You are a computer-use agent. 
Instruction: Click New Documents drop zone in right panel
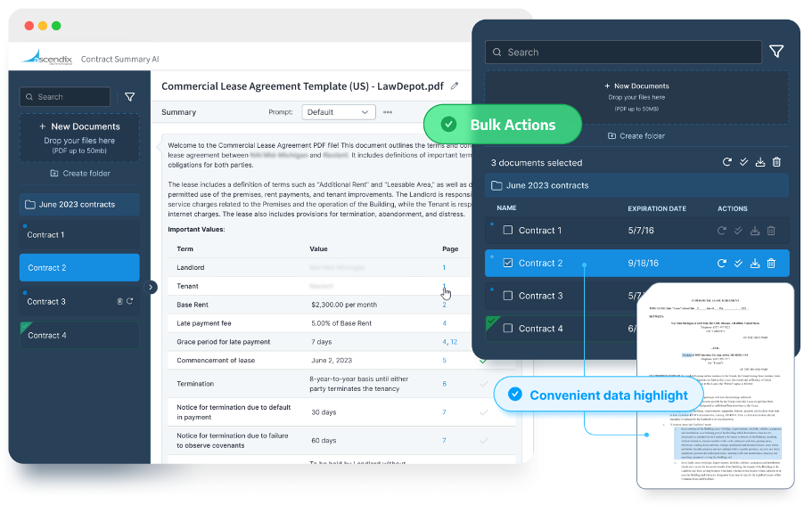point(636,97)
